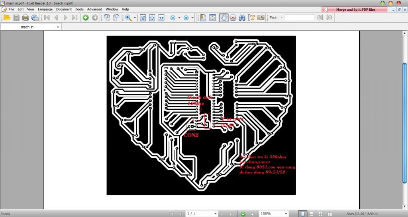The height and width of the screenshot is (217, 408).
Task: Go to next page in top toolbar
Action: tap(65, 17)
